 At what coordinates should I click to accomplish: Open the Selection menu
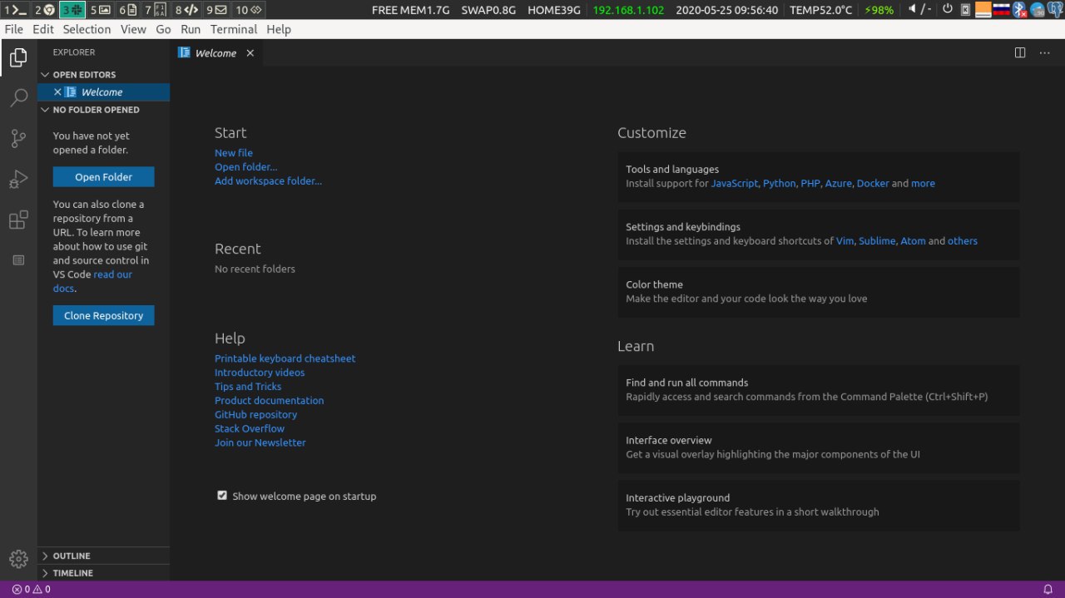[x=87, y=29]
